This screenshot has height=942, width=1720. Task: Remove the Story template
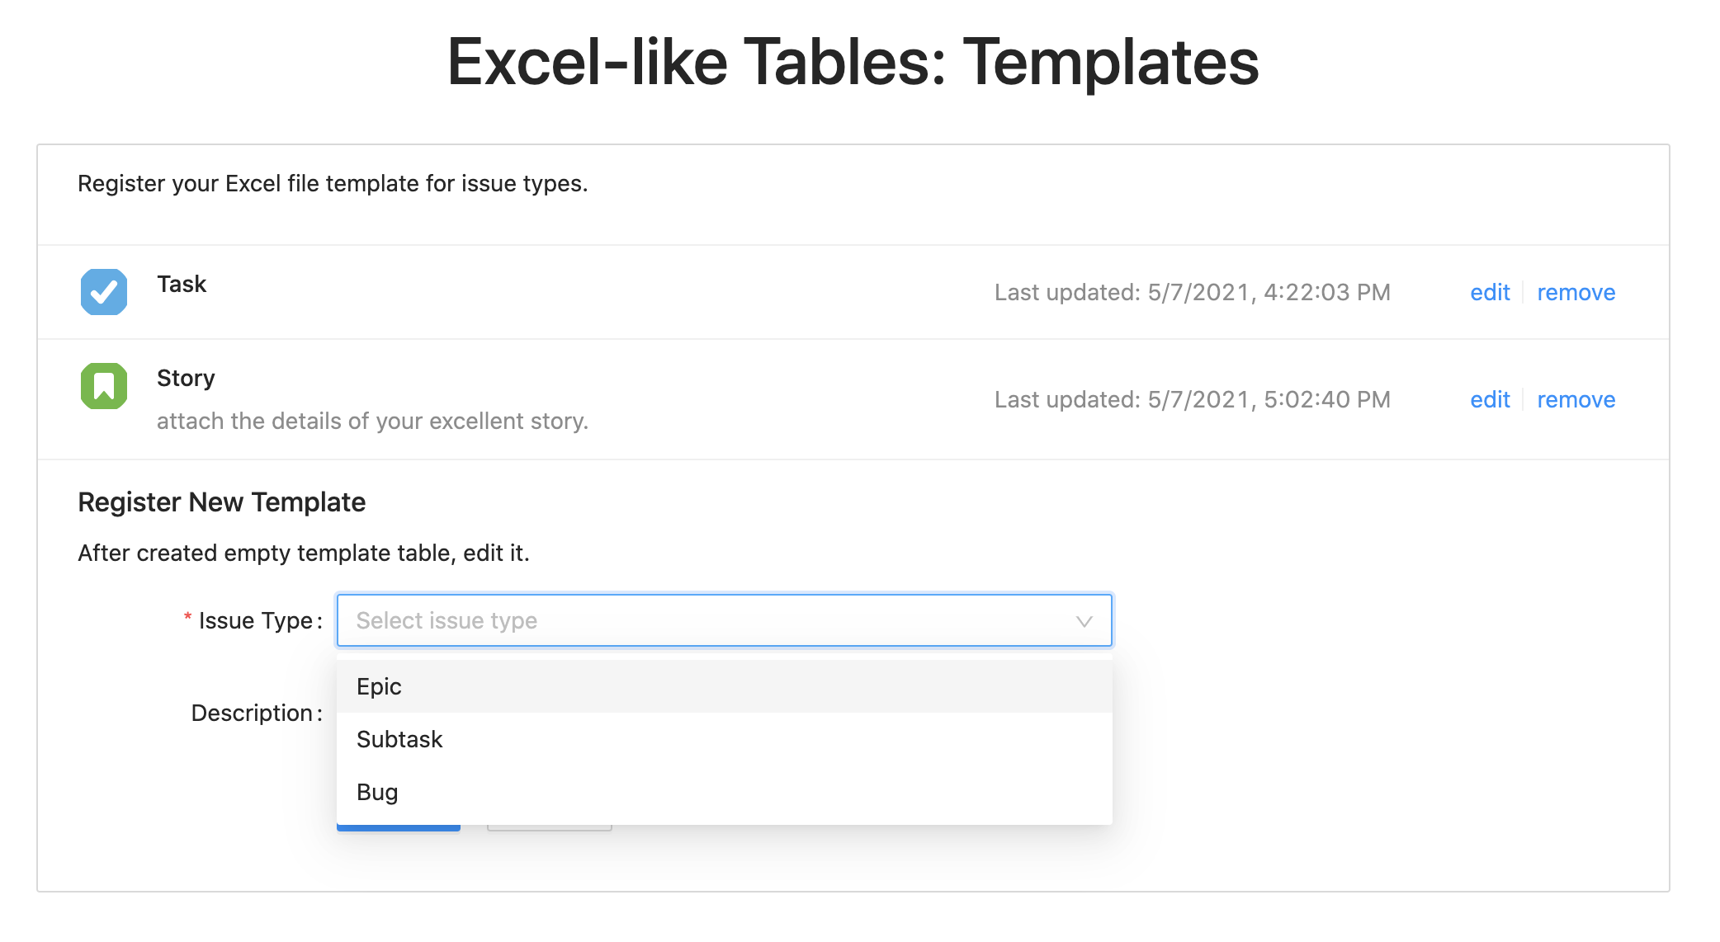pos(1575,400)
